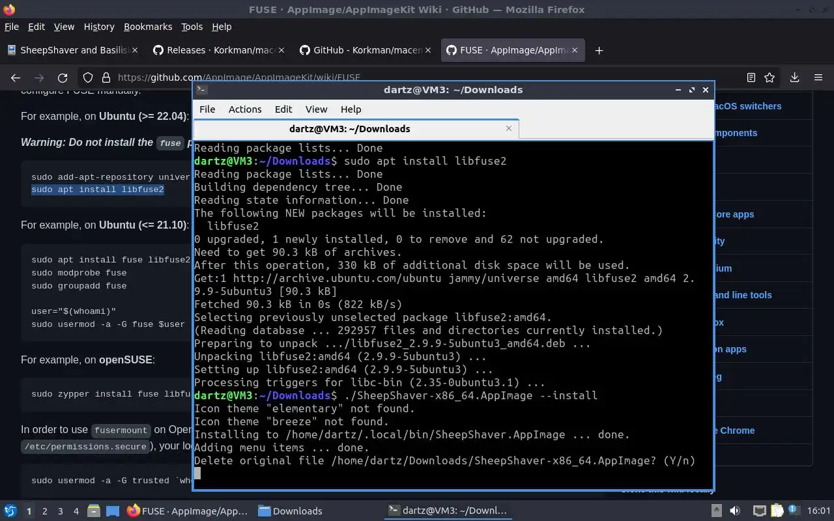Reload the GitHub wiki page
The width and height of the screenshot is (834, 521).
[x=63, y=77]
